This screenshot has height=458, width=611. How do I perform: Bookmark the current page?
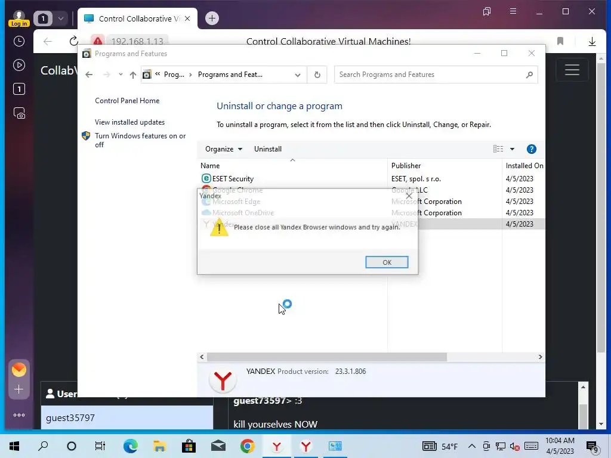point(560,41)
